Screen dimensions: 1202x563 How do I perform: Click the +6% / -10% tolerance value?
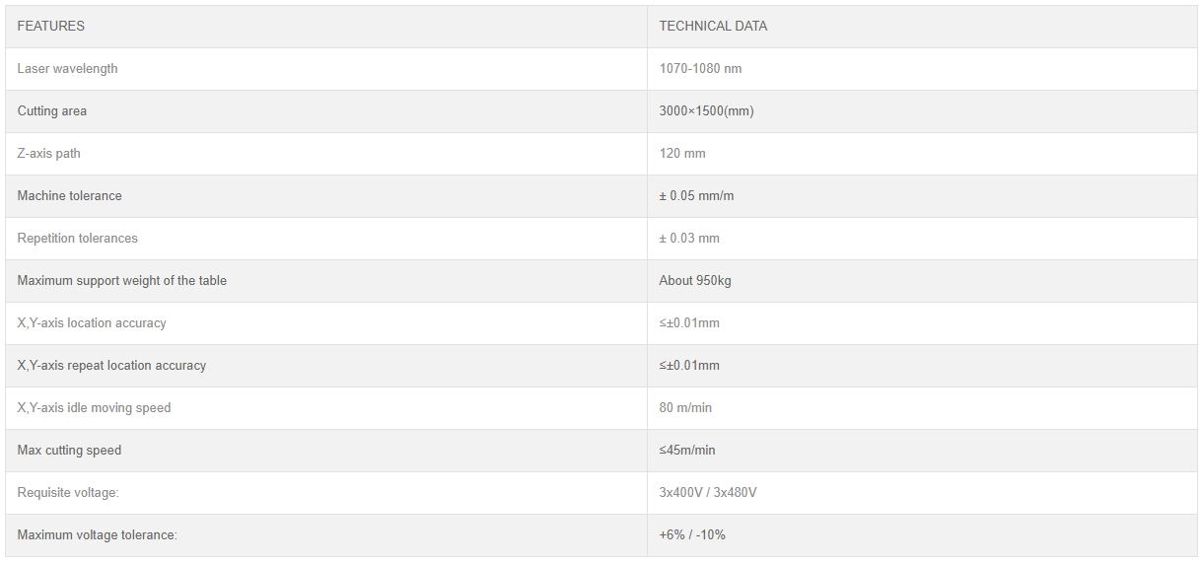click(692, 535)
